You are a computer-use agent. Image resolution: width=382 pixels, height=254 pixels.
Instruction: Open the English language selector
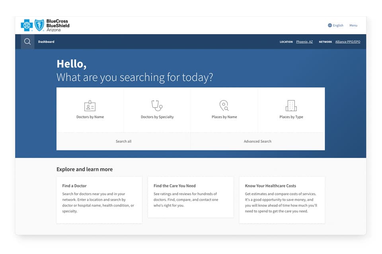click(338, 25)
